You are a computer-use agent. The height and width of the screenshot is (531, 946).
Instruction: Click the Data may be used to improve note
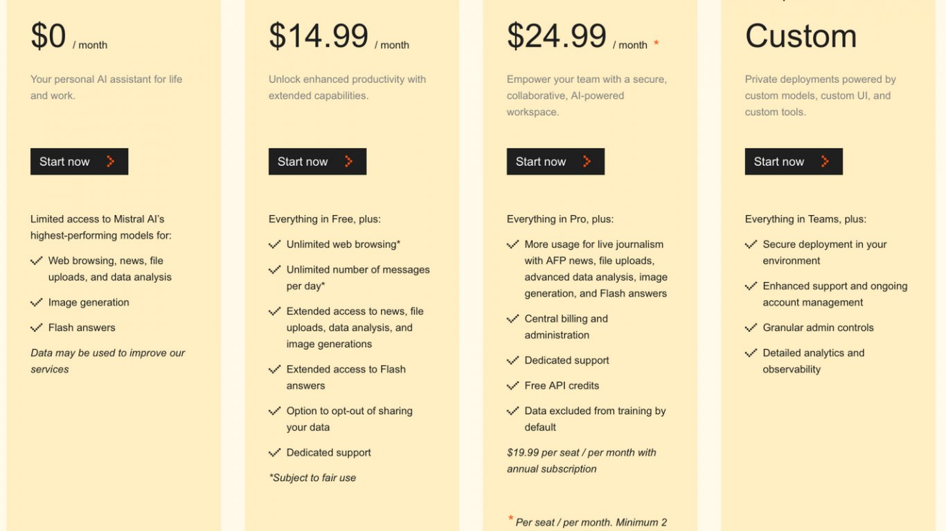[108, 361]
